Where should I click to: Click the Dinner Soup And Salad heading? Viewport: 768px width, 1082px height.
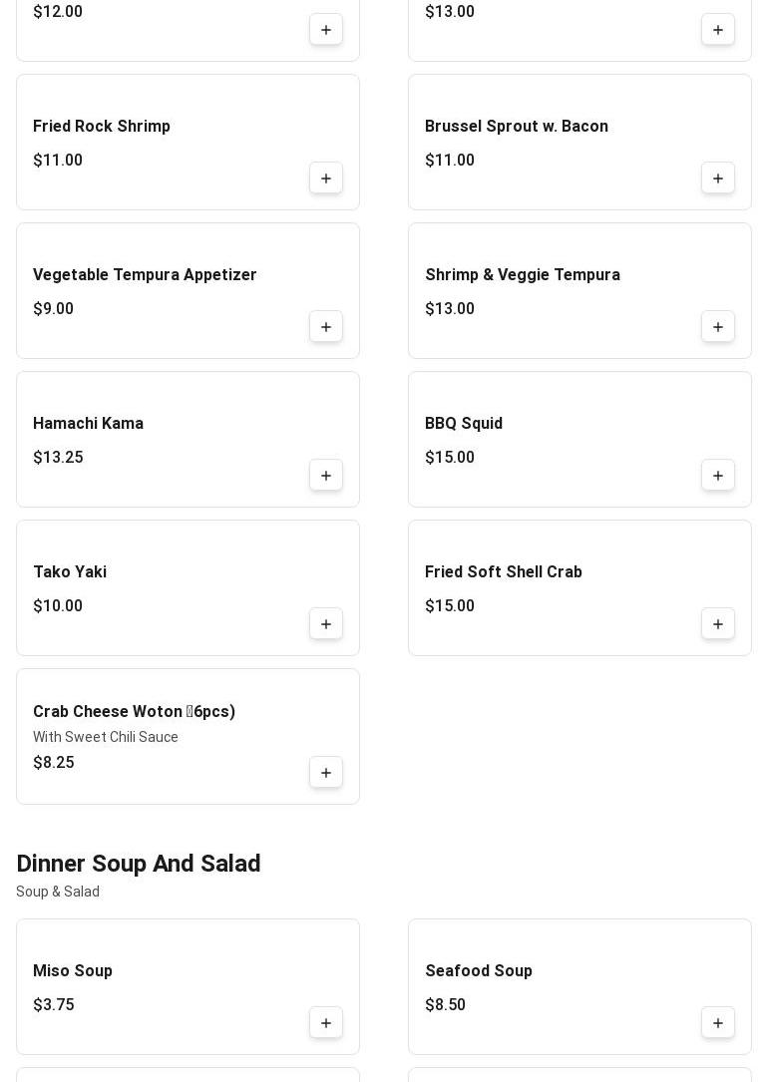tap(139, 864)
